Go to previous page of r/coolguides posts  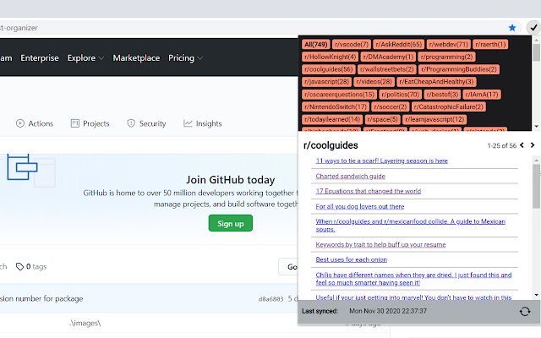pos(522,145)
